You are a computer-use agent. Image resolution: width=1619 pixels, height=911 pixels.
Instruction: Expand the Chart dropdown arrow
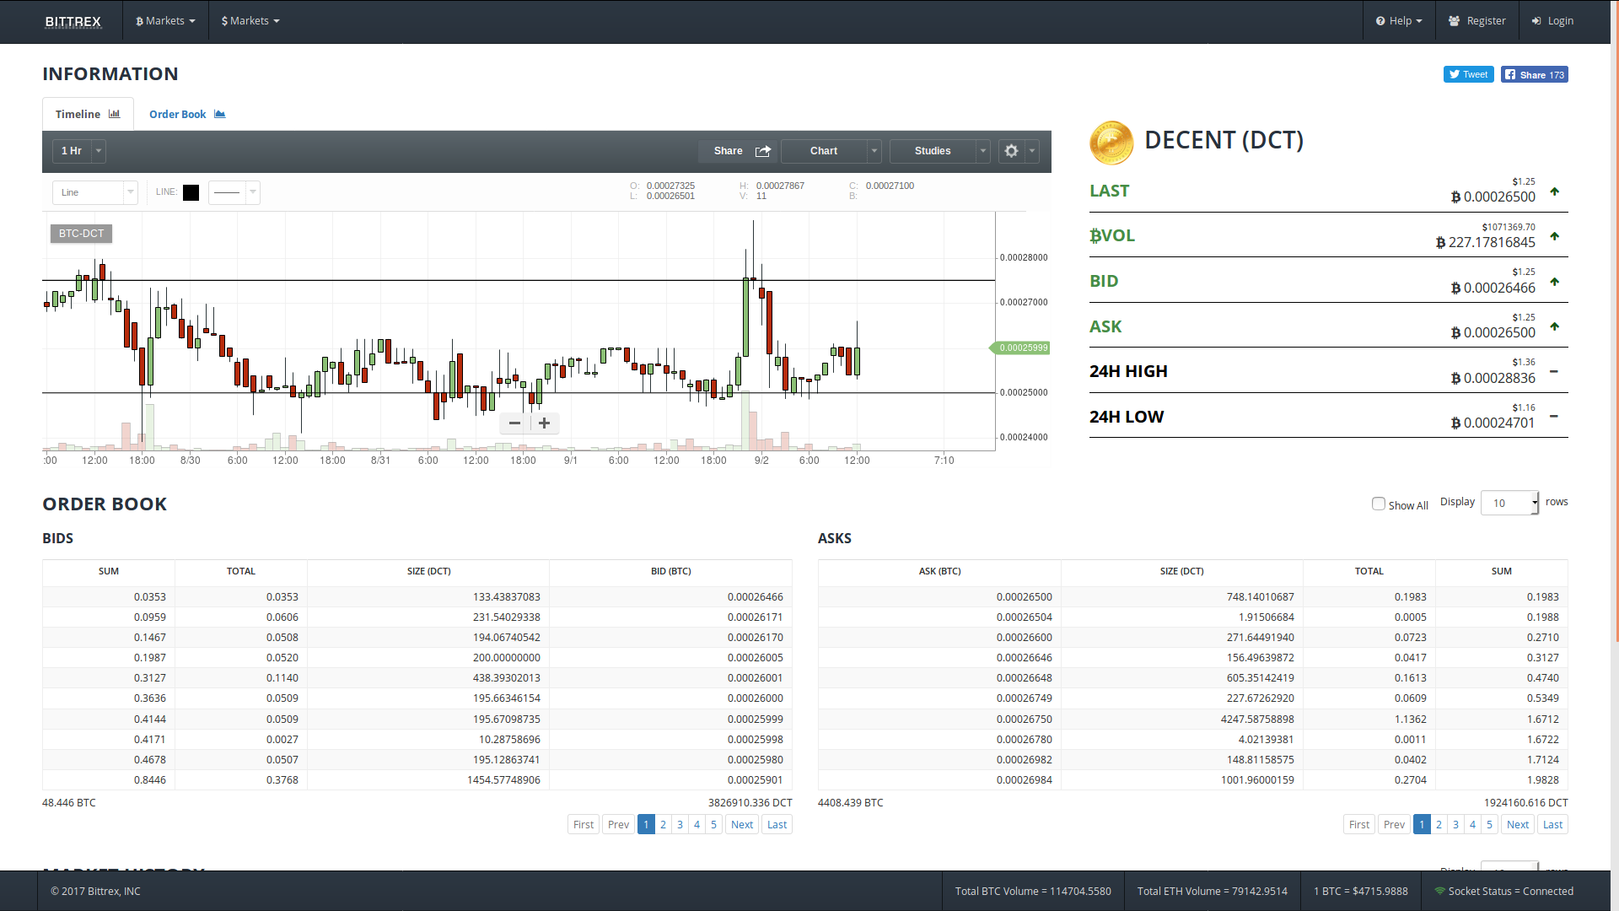874,151
